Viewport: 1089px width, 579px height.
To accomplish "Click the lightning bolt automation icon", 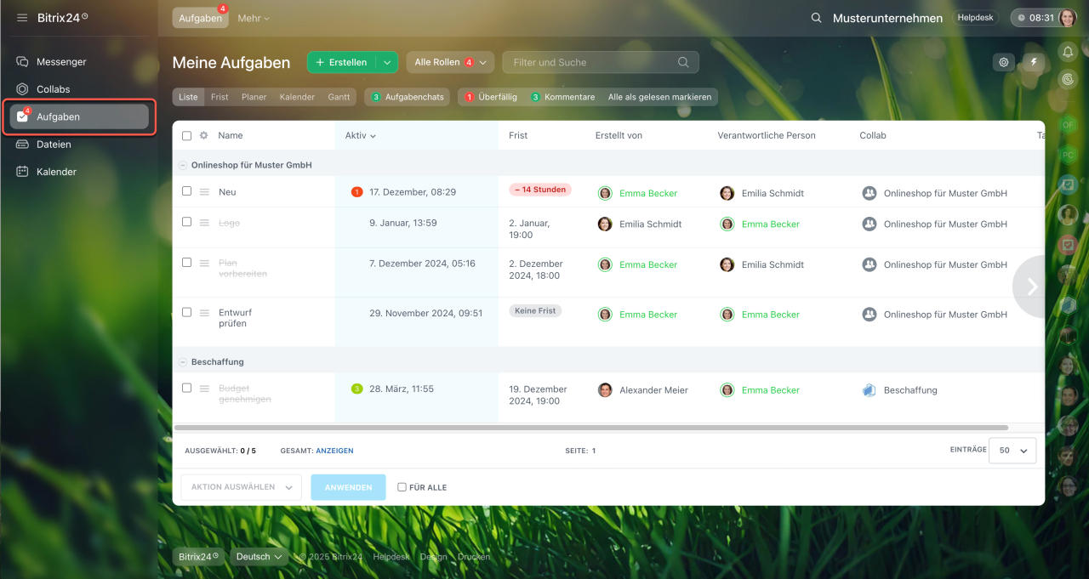I will (x=1034, y=62).
